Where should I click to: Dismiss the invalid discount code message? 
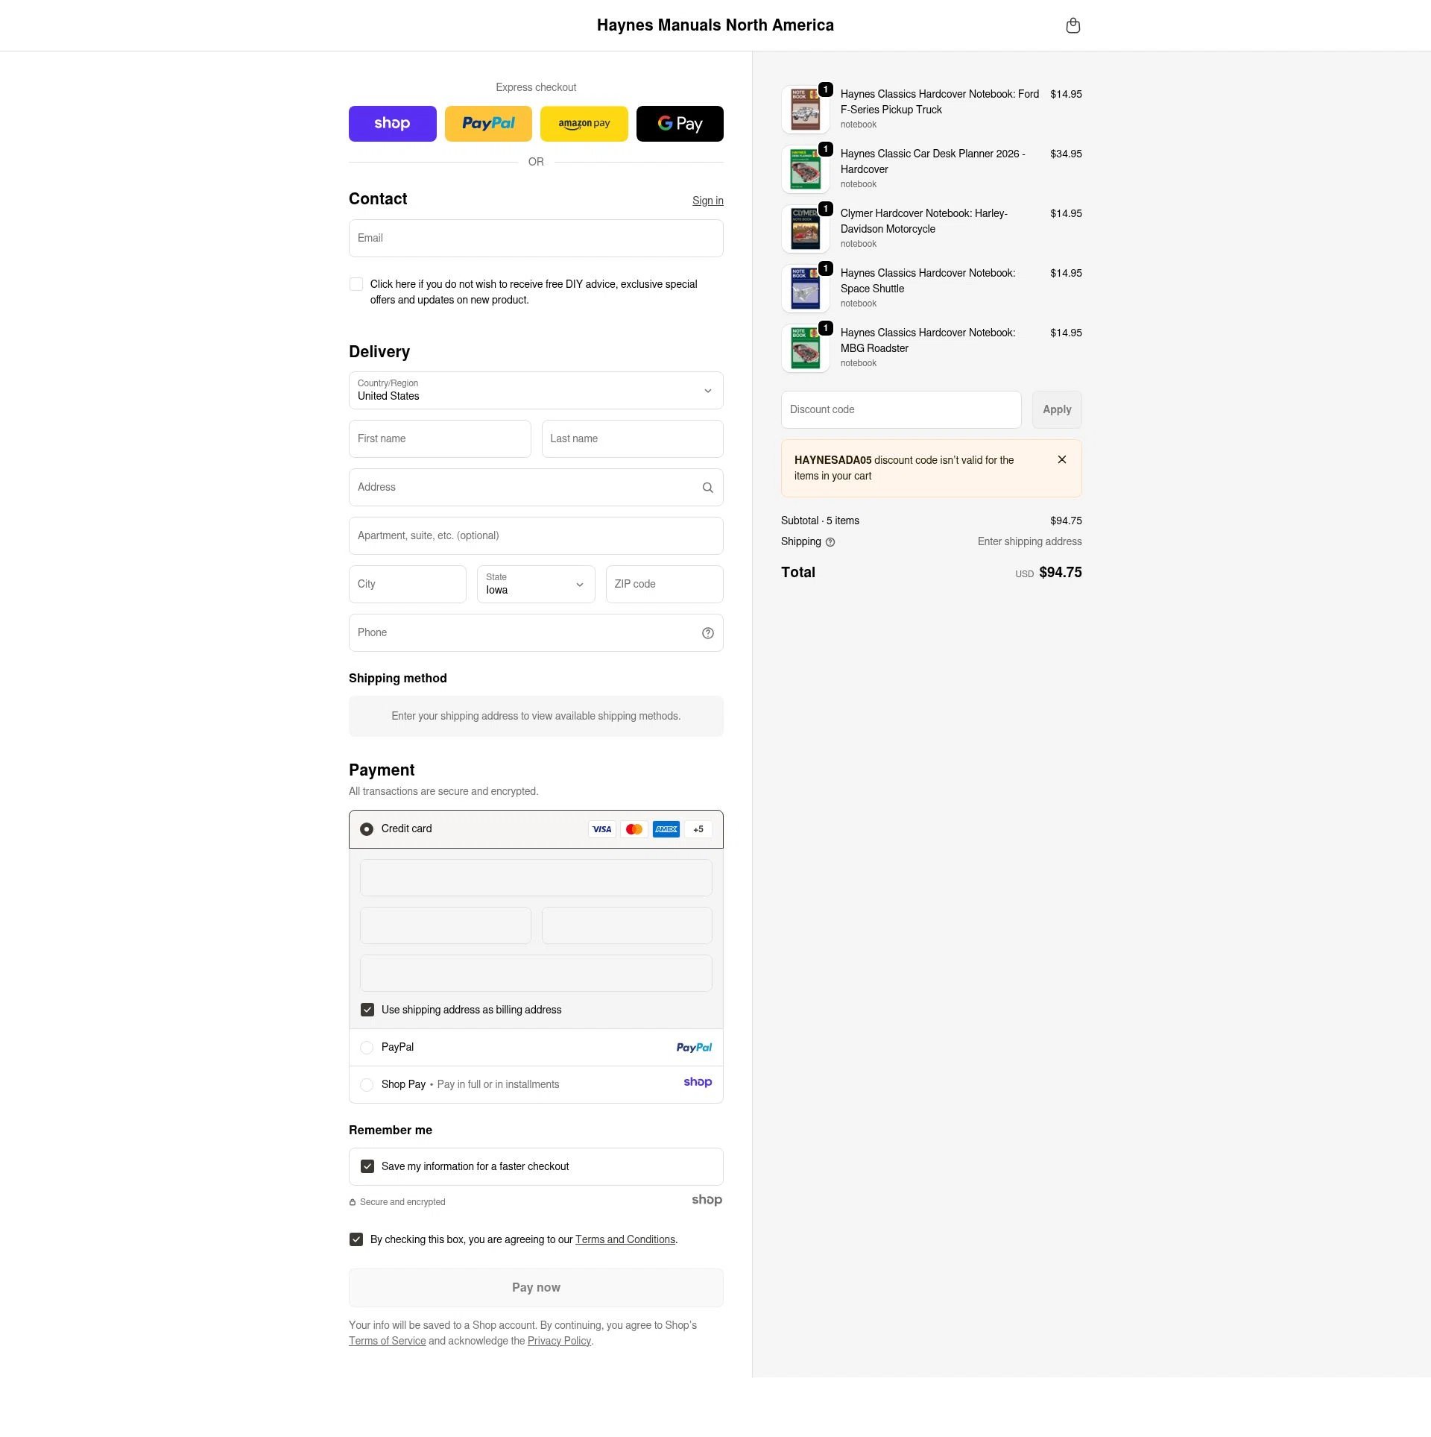(1062, 459)
